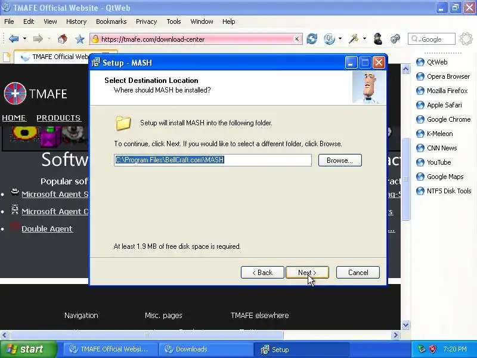477x358 pixels.
Task: Click the Google search box
Action: (431, 39)
